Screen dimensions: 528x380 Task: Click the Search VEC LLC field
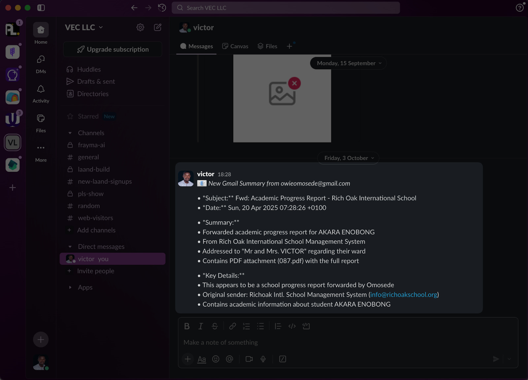[x=286, y=8]
